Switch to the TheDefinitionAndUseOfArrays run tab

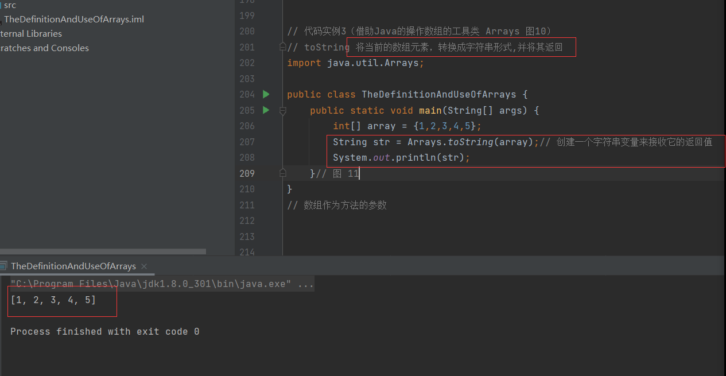coord(73,266)
